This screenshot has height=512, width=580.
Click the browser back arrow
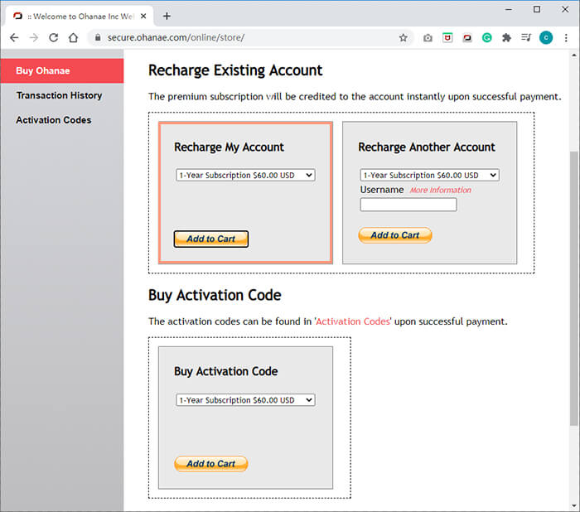point(14,37)
